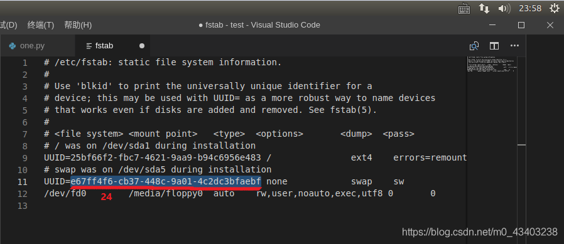Open the volume control tray icon
The width and height of the screenshot is (564, 244).
[x=504, y=9]
